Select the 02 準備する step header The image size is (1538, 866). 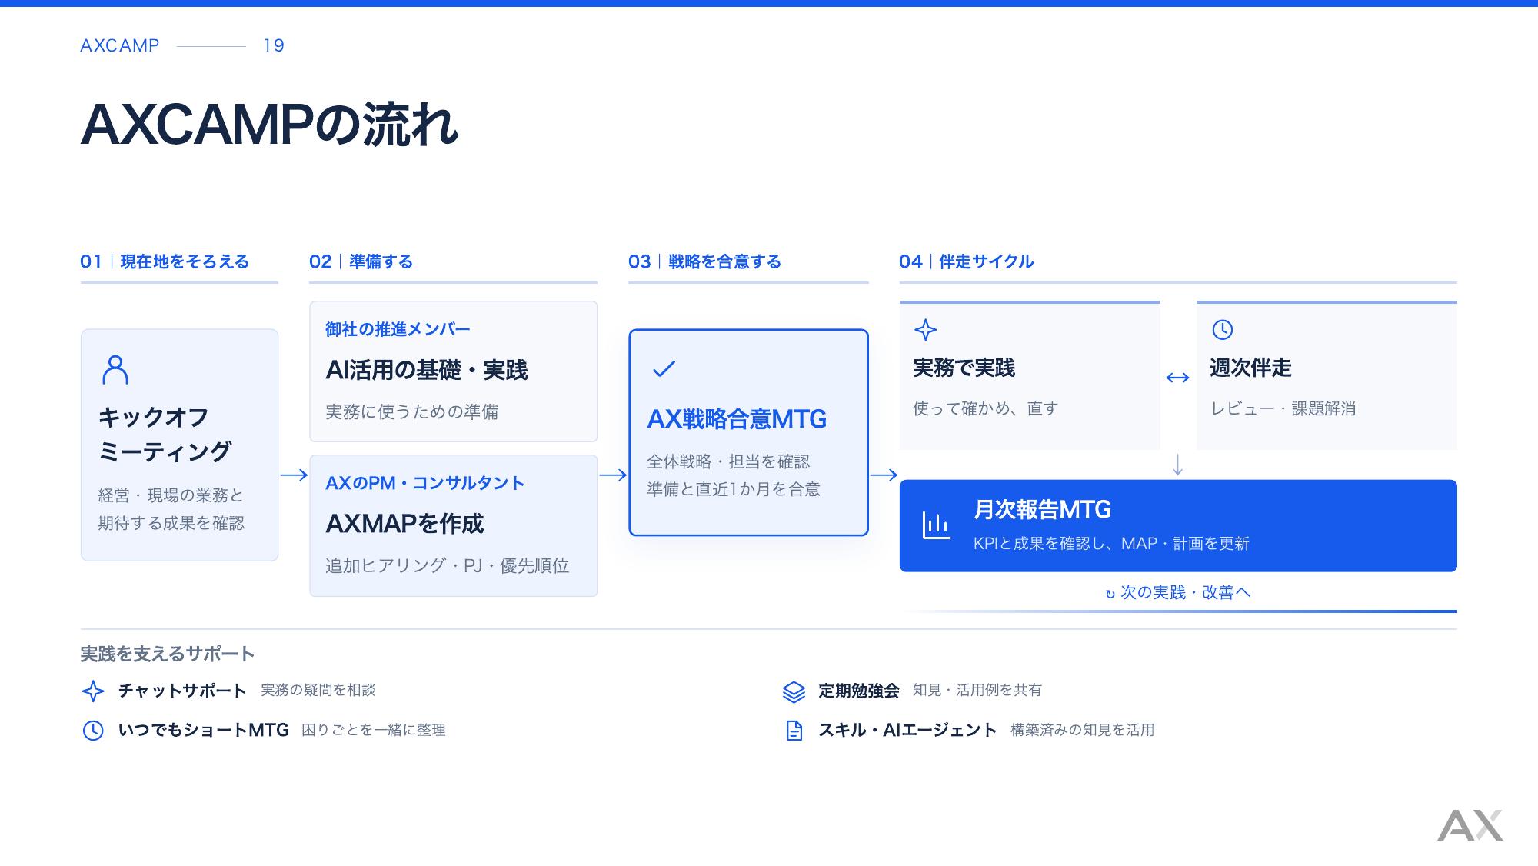[x=361, y=261]
